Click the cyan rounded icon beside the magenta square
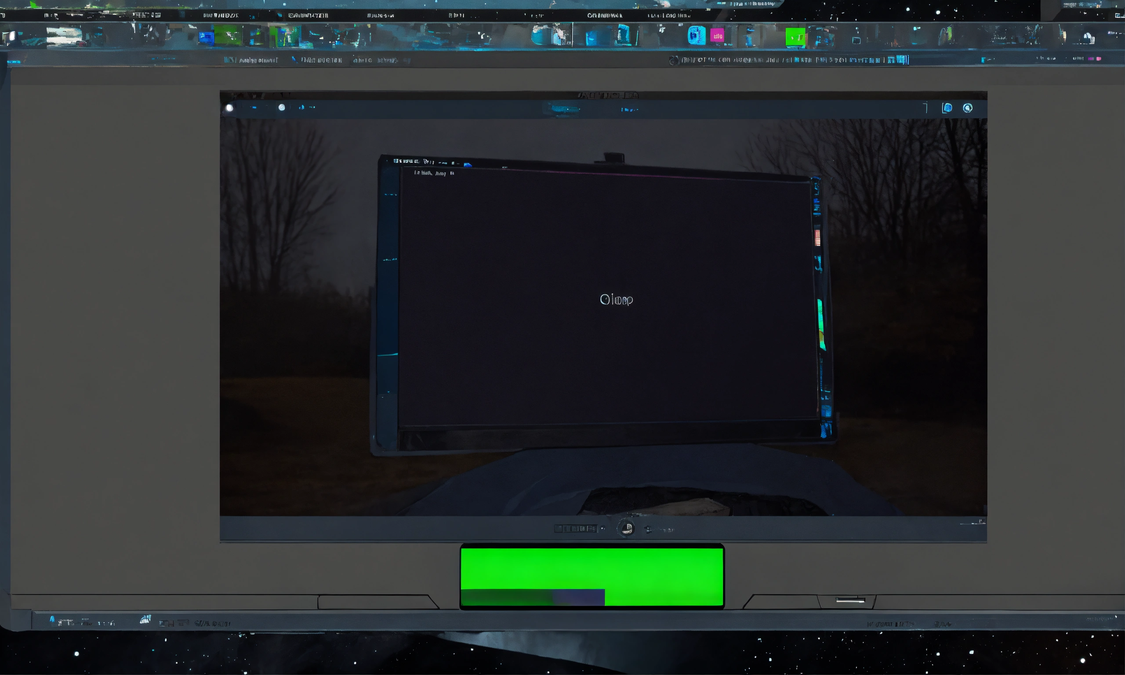The height and width of the screenshot is (675, 1125). pyautogui.click(x=696, y=36)
